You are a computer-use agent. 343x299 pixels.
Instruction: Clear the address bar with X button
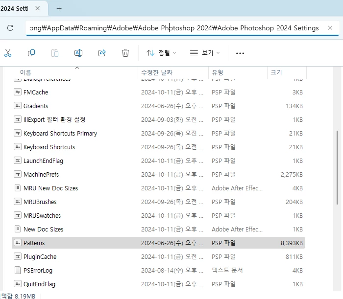pyautogui.click(x=330, y=28)
